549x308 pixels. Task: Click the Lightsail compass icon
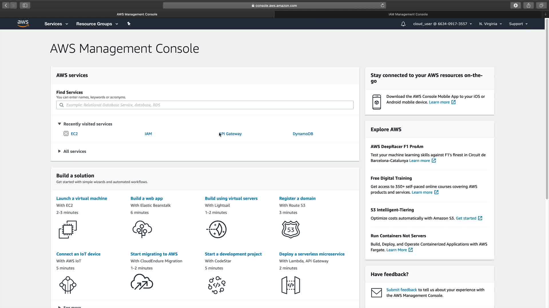click(216, 229)
